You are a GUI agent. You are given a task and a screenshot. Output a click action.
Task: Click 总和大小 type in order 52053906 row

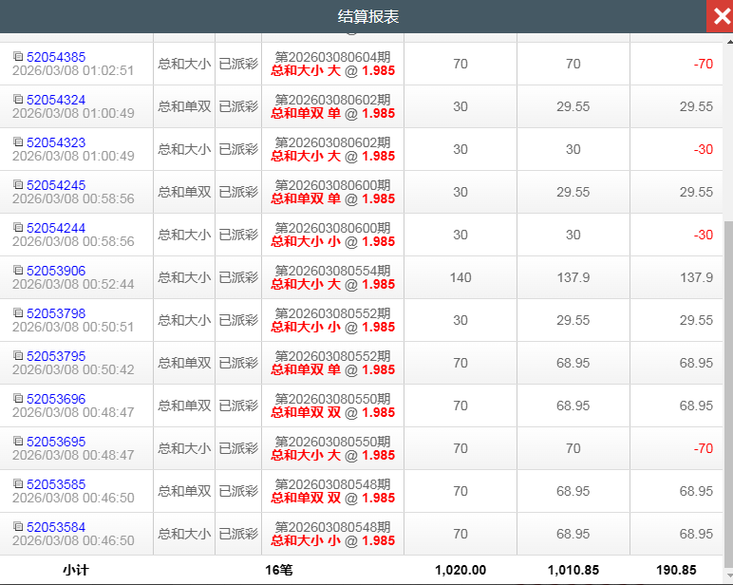click(184, 277)
